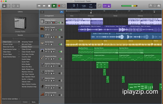Choose the Cool Jazz Combo sound
Screen dimensions: 163x104
point(28,54)
